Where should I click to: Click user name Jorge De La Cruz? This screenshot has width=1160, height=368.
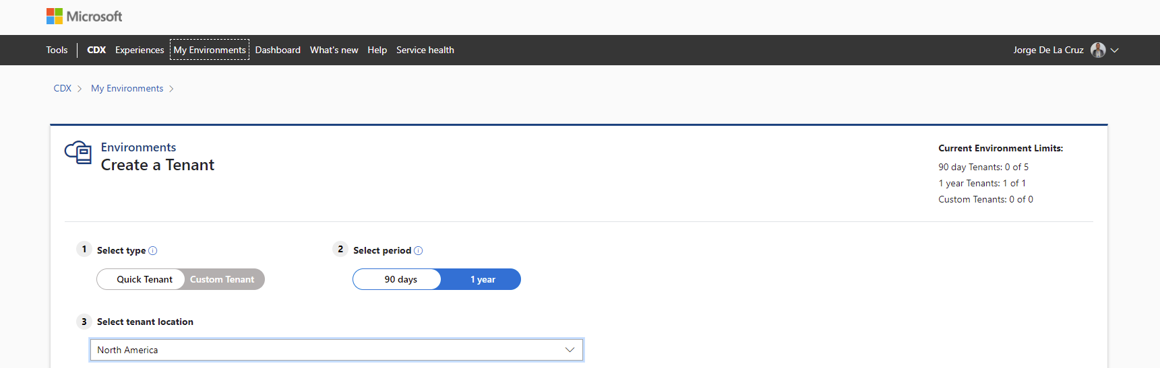pos(1048,50)
